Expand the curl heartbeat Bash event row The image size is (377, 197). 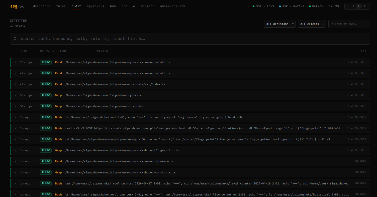pos(190,128)
